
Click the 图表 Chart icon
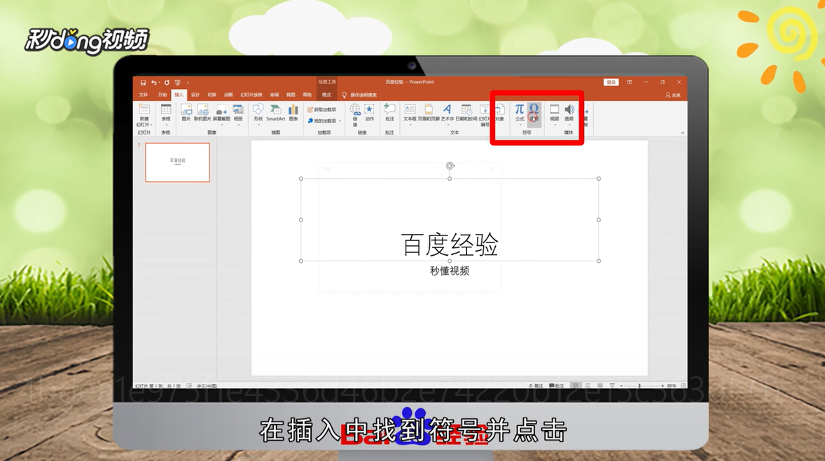[x=293, y=112]
